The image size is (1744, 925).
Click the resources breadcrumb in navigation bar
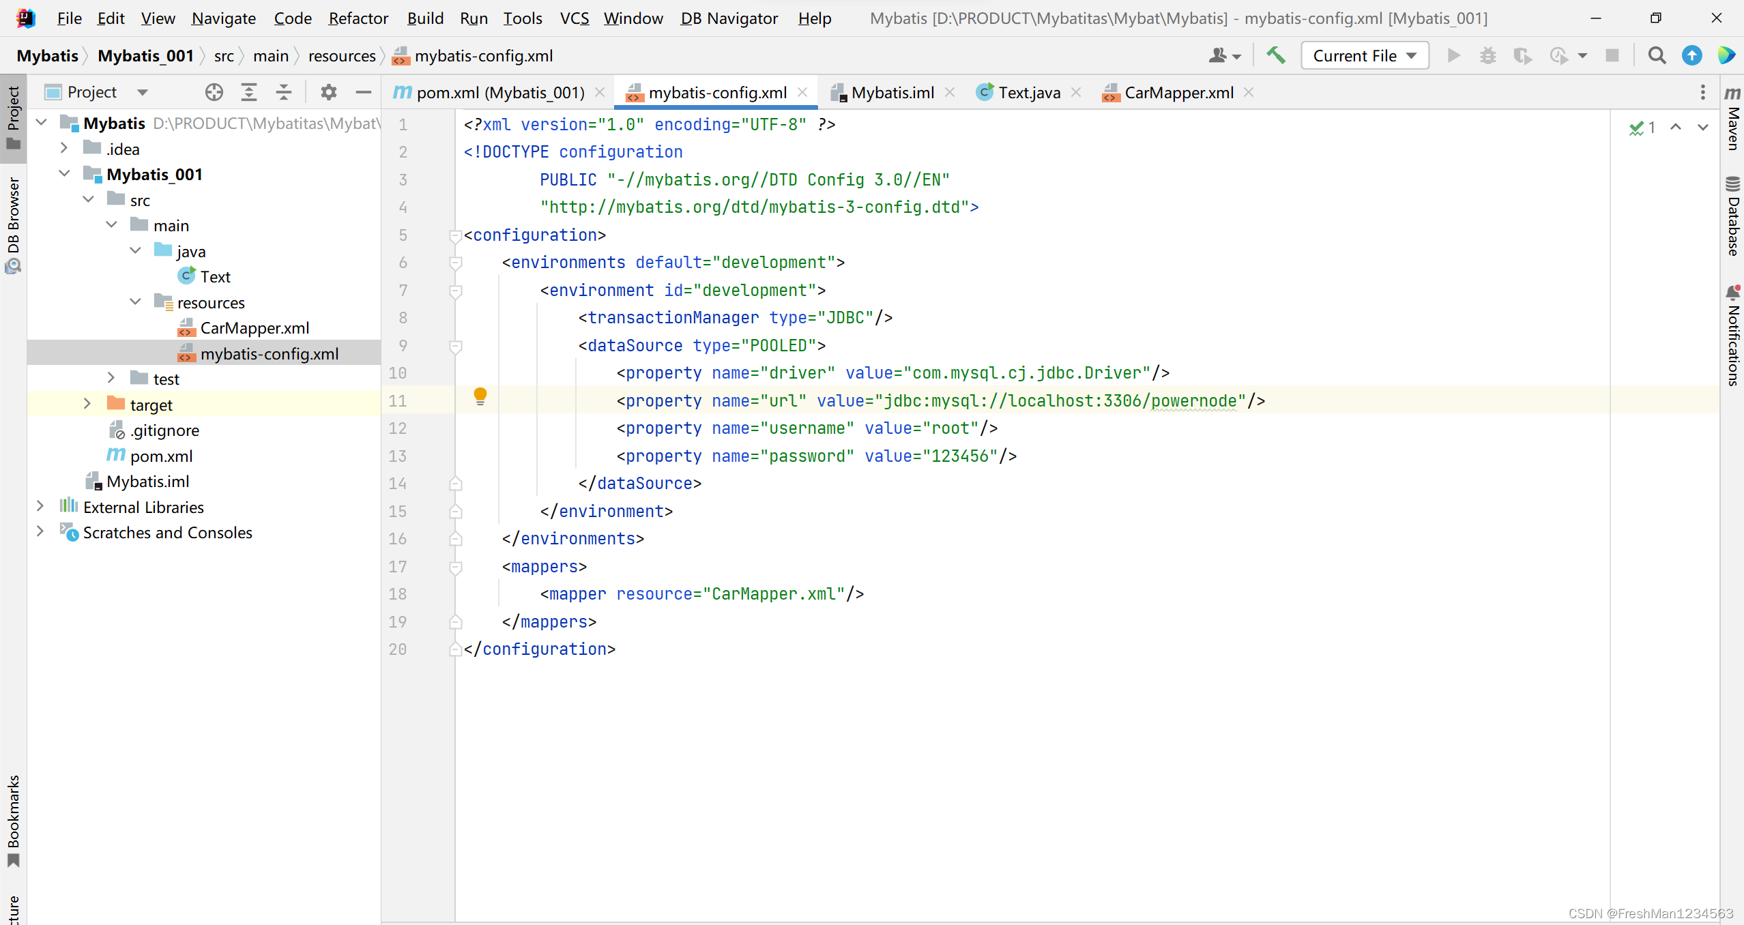tap(342, 56)
